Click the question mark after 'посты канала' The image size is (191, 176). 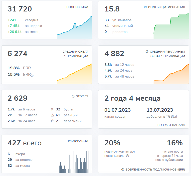tap(128, 156)
